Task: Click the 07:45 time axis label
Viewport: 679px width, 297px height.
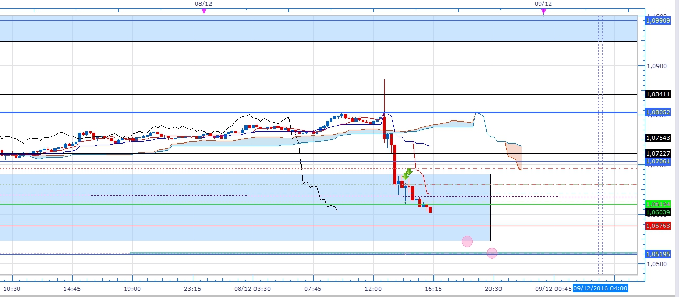Action: (x=313, y=288)
